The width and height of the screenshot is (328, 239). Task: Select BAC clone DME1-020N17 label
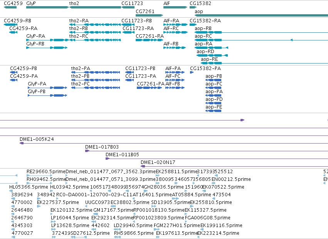[158, 162]
